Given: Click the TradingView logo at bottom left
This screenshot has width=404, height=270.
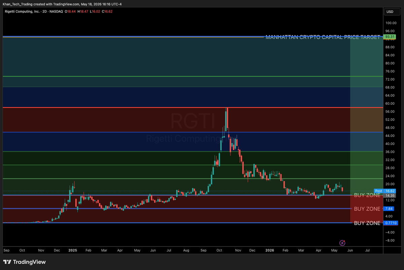Looking at the screenshot, I should (25, 262).
